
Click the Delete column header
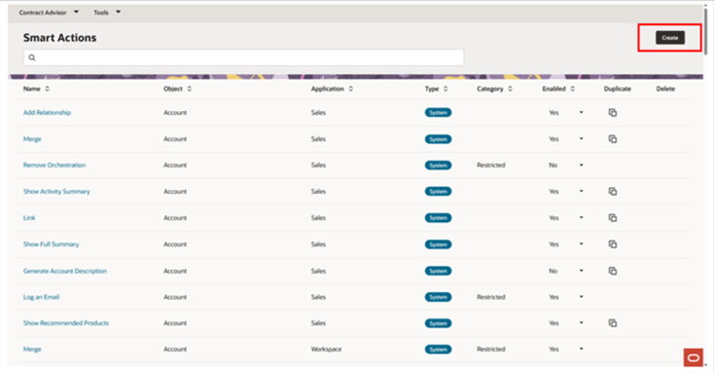pos(665,89)
